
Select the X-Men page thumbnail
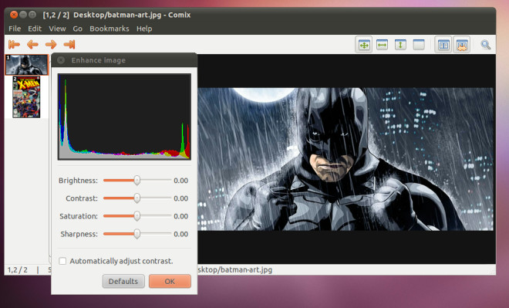(26, 97)
